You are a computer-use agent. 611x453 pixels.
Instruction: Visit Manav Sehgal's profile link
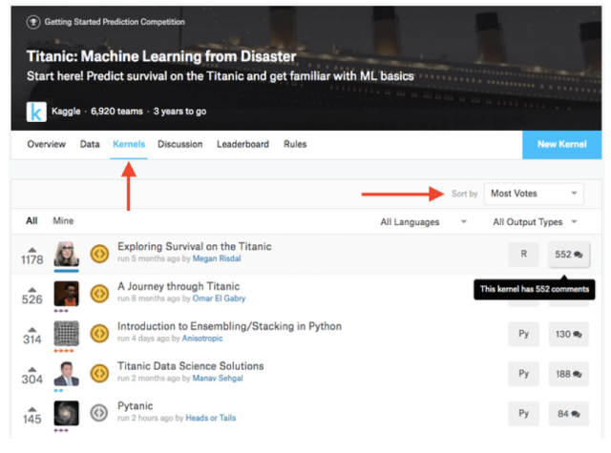(218, 379)
